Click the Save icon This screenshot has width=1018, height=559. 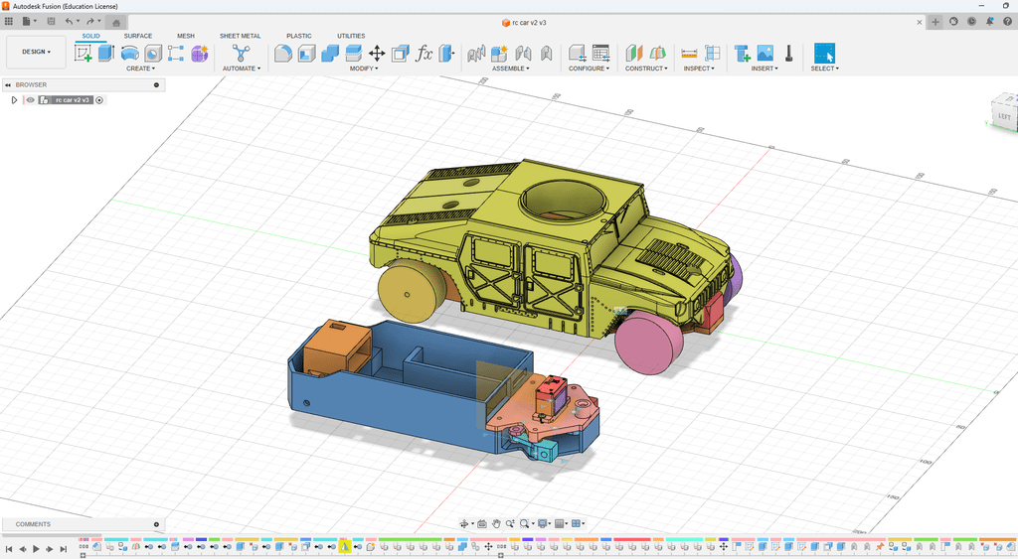coord(52,22)
